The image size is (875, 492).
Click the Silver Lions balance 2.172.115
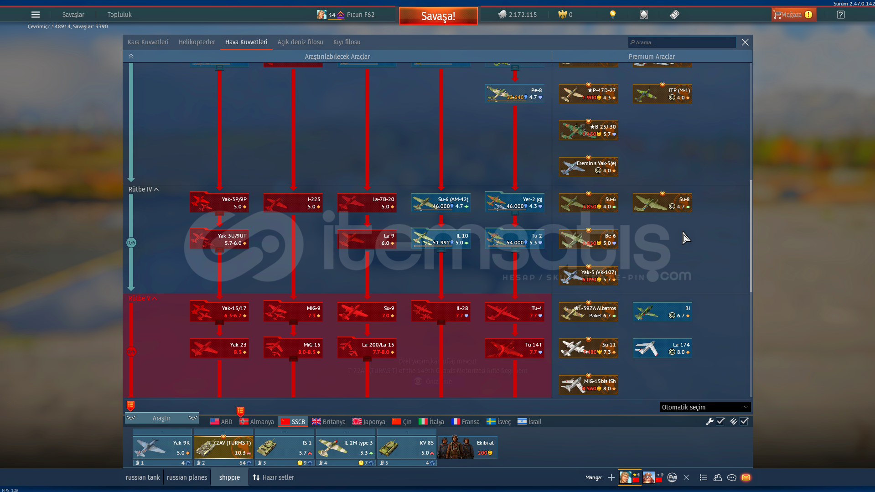517,15
